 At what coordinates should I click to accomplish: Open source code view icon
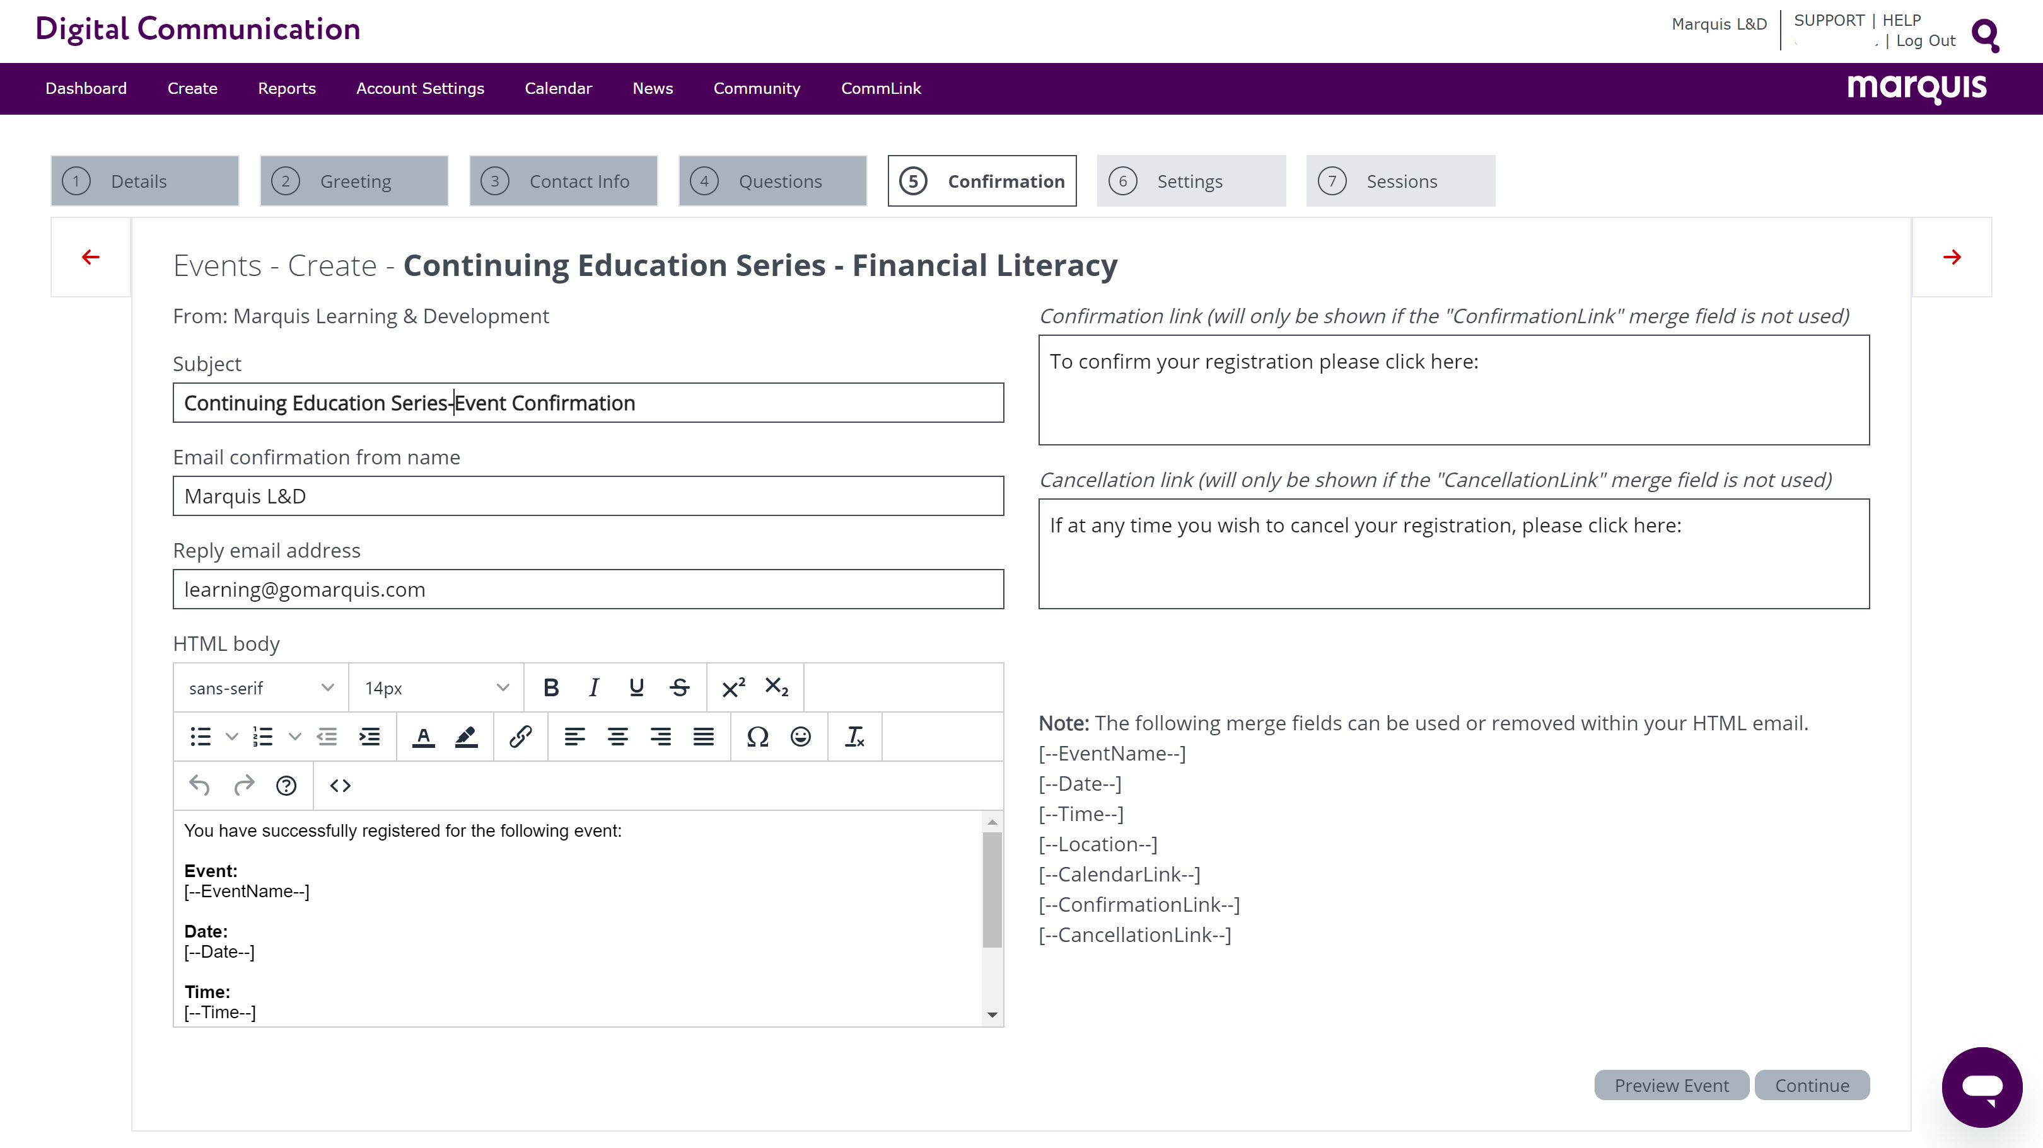[x=340, y=786]
